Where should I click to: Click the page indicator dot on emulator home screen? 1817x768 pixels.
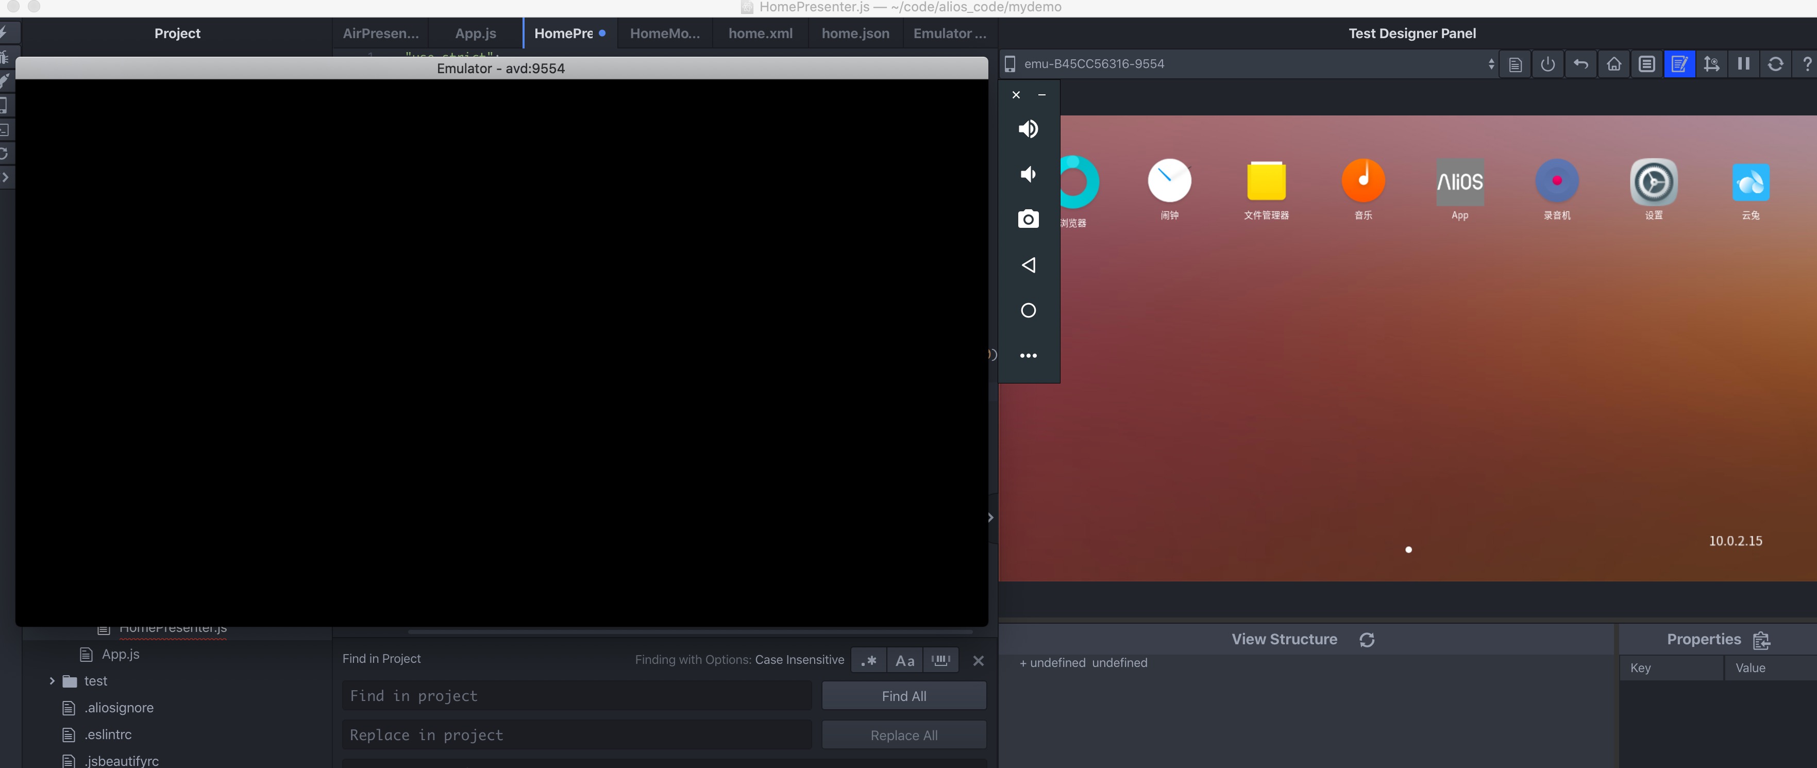coord(1408,550)
